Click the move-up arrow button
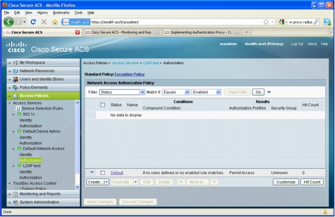The height and width of the screenshot is (217, 335). [181, 182]
